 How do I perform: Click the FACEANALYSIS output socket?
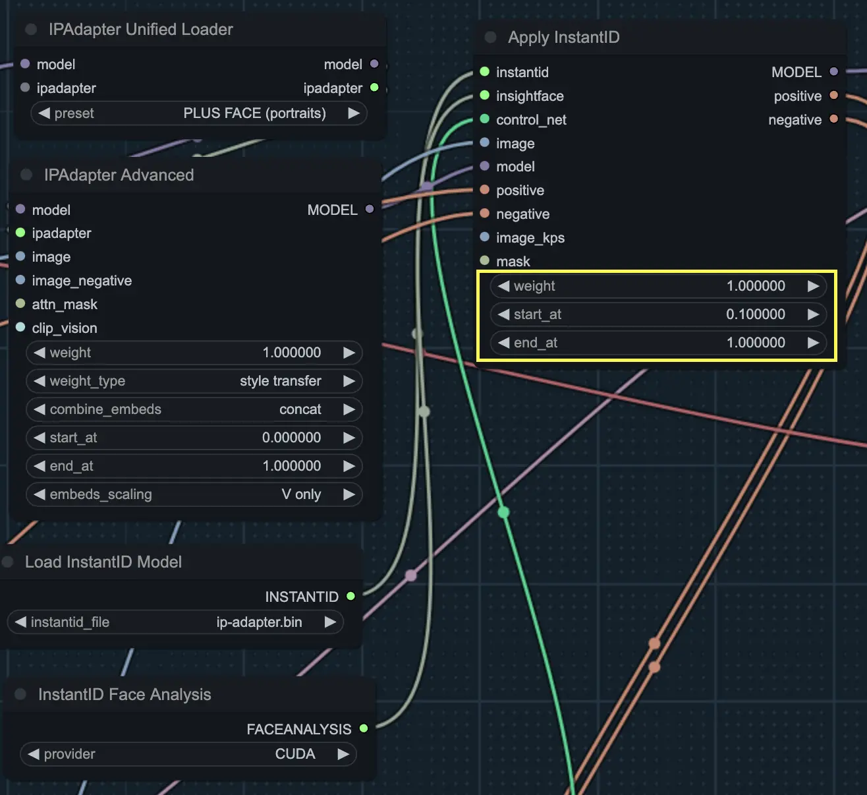click(364, 728)
